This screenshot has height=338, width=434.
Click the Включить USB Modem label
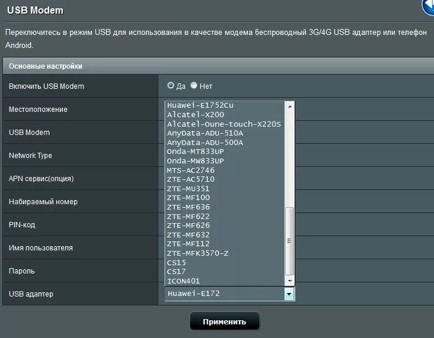46,86
